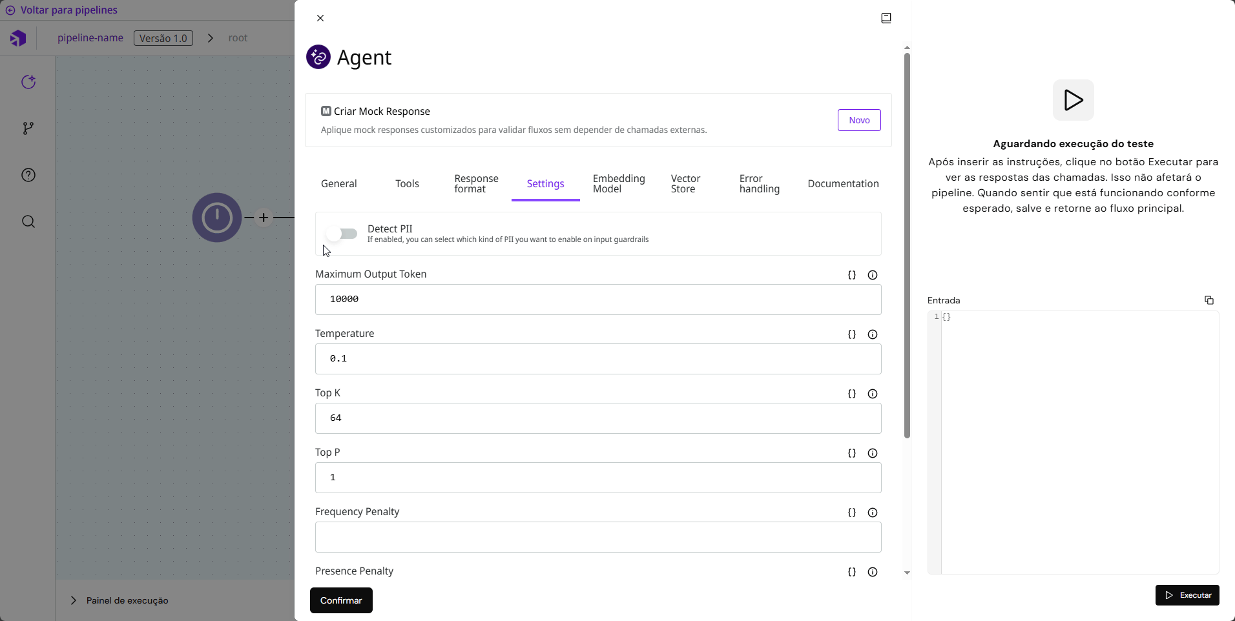Open the version branch icon in sidebar
Viewport: 1235px width, 621px height.
click(x=28, y=128)
